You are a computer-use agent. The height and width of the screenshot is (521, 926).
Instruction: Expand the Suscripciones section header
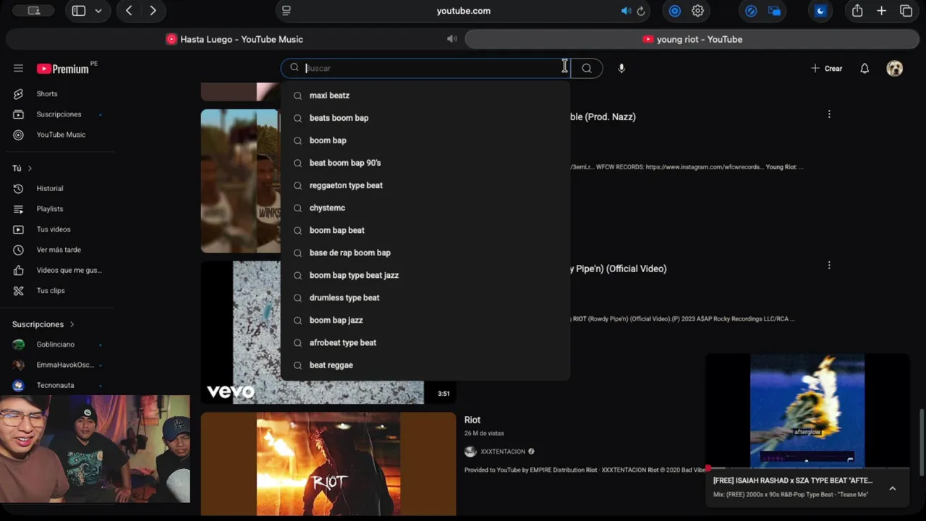click(x=43, y=324)
